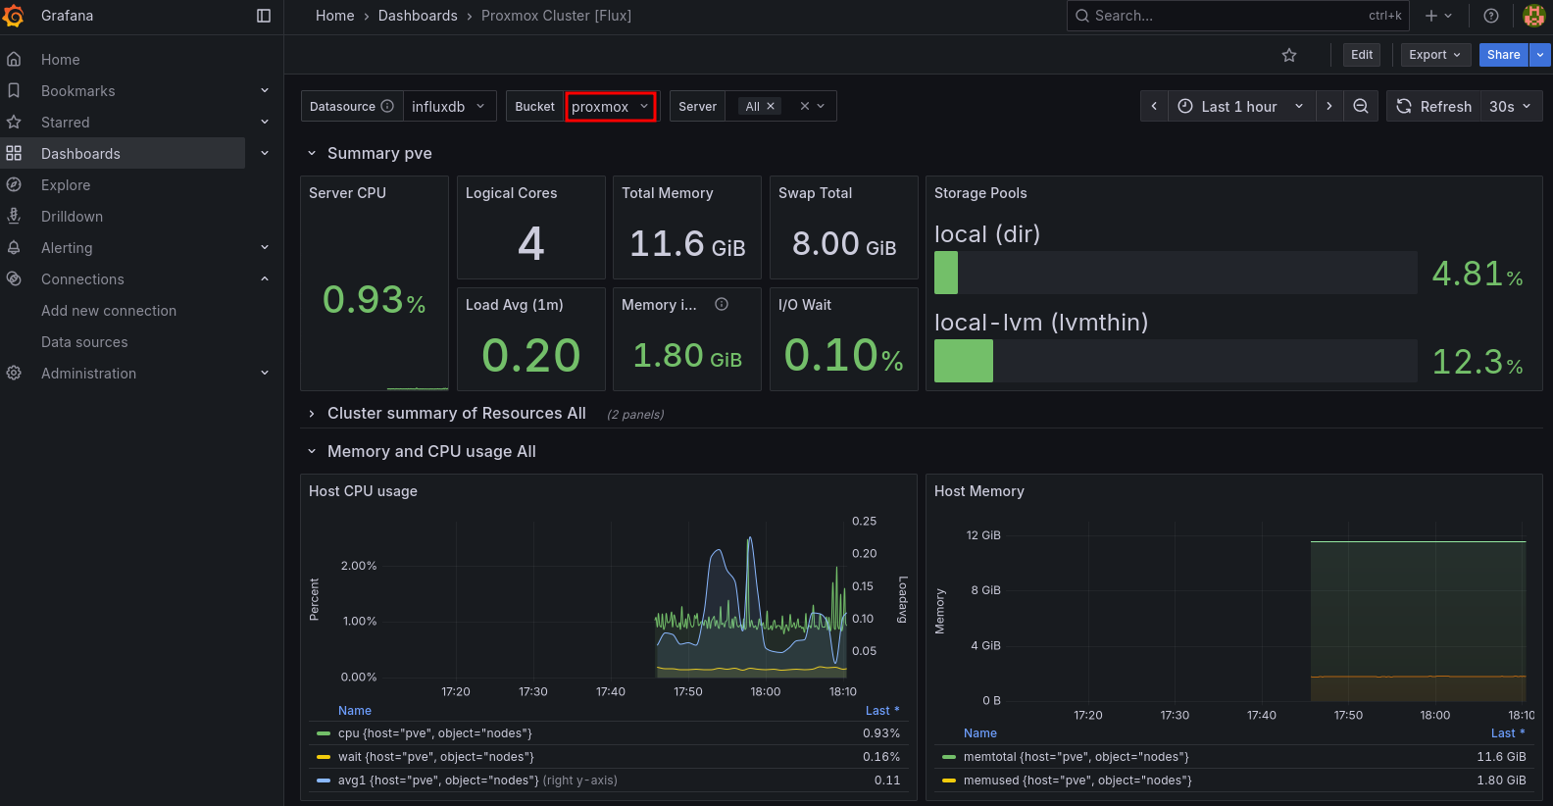Screen dimensions: 1553x806
Task: Toggle avg1 series visibility in legend
Action: (437, 781)
